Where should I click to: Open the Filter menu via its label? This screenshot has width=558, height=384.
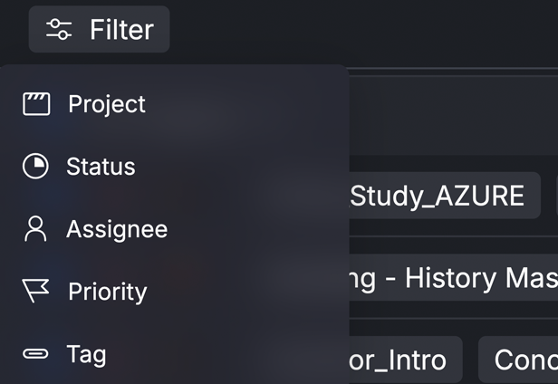[x=121, y=30]
